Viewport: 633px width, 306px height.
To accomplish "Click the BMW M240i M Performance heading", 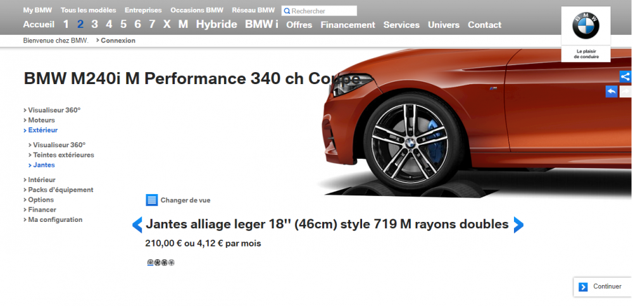I will pos(192,78).
